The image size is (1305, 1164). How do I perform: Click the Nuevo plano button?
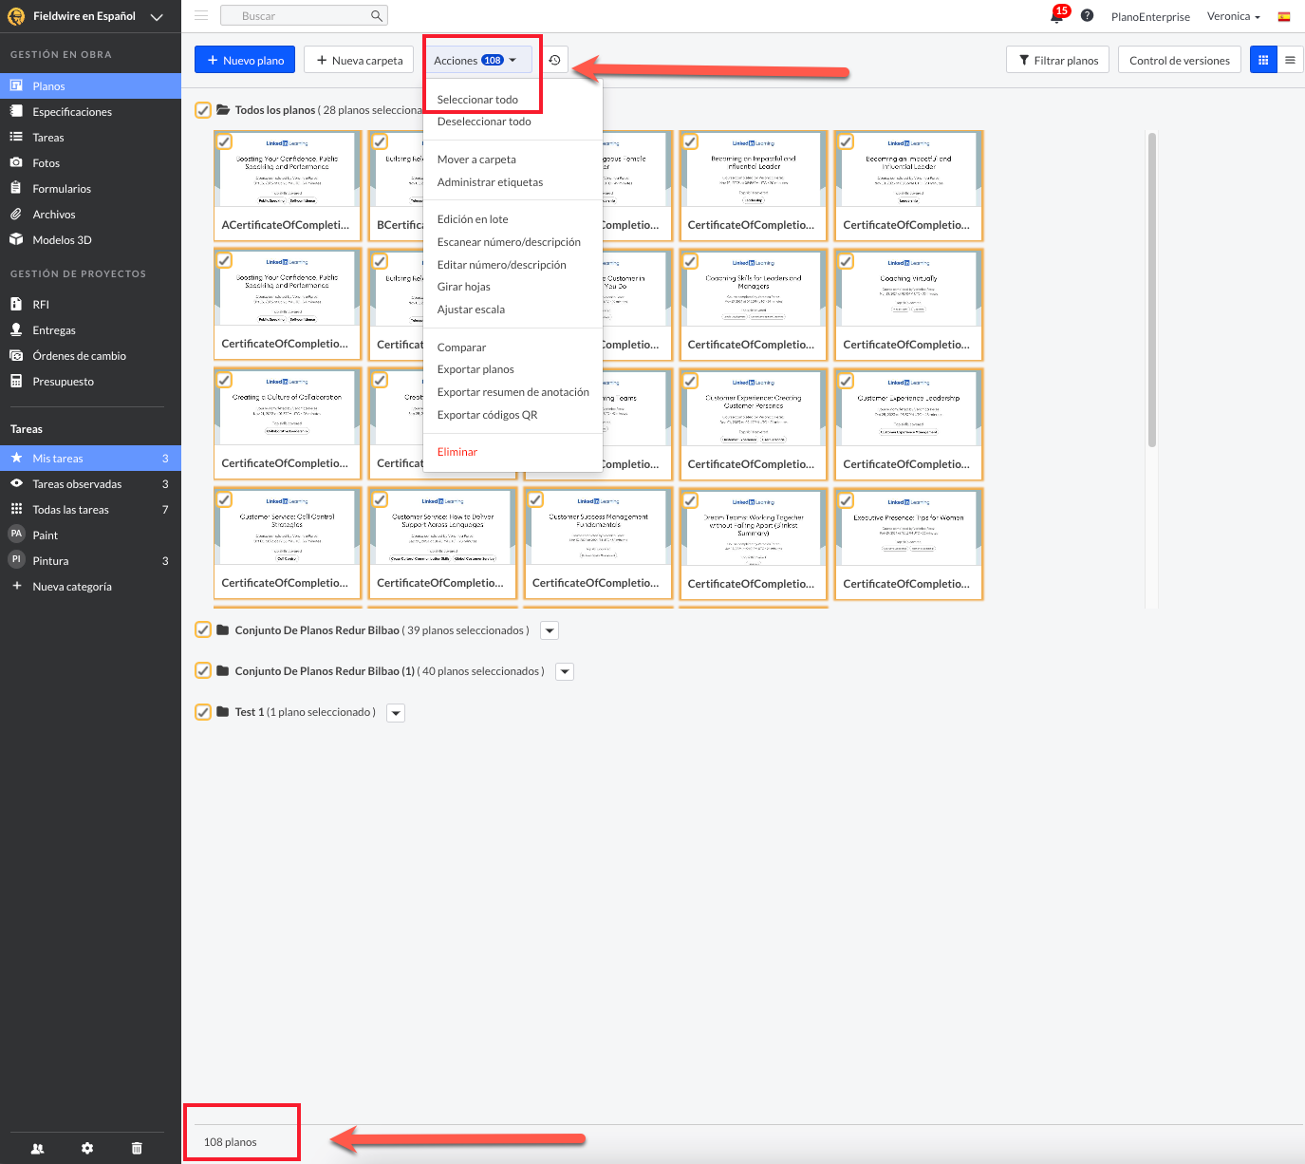245,60
